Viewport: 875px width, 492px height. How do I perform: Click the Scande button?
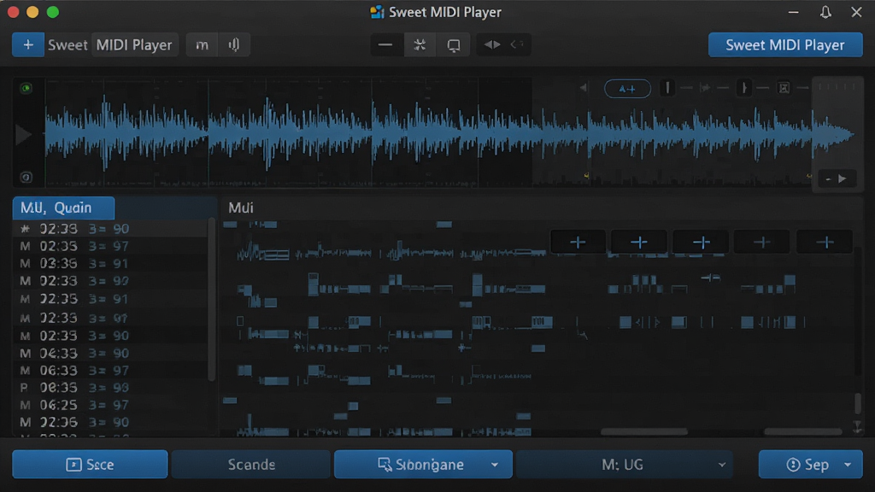251,465
